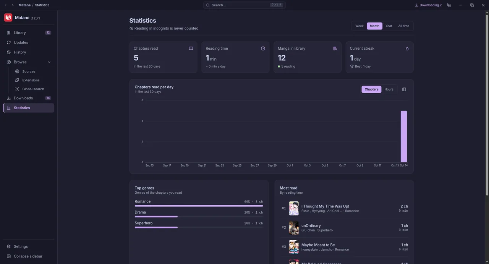Click Matane in the breadcrumb
The width and height of the screenshot is (489, 264).
(x=24, y=5)
